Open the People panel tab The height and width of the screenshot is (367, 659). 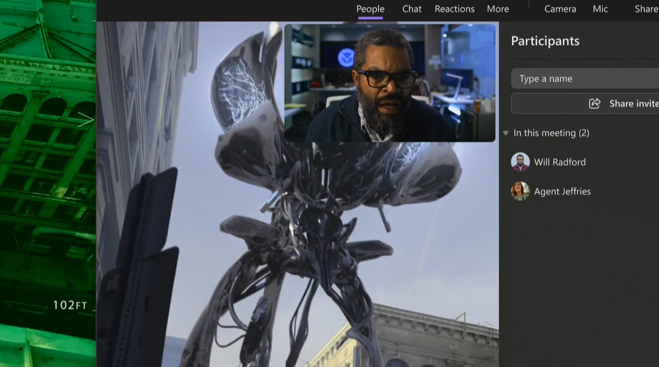[x=370, y=9]
